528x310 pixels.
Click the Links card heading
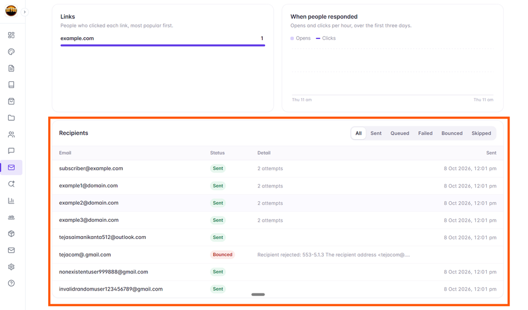68,17
